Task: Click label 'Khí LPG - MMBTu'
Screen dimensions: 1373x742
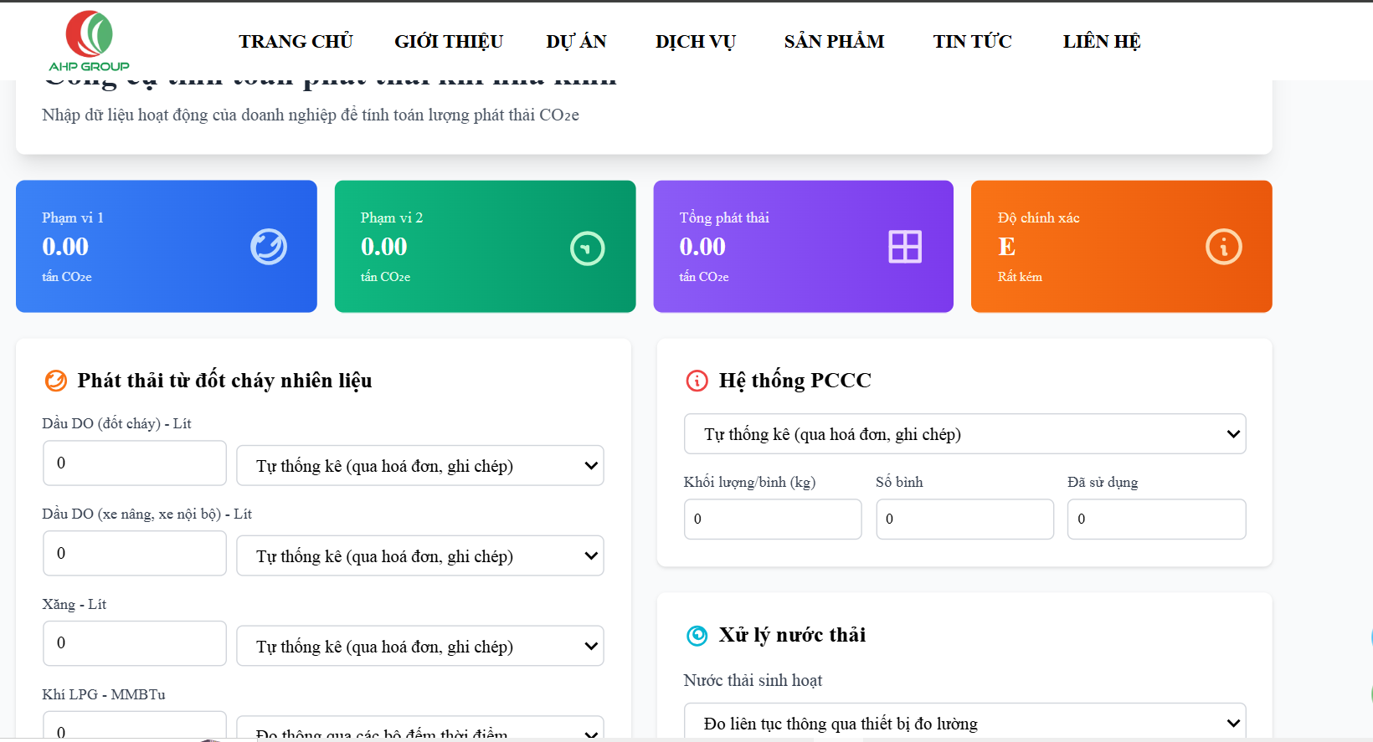Action: coord(104,694)
